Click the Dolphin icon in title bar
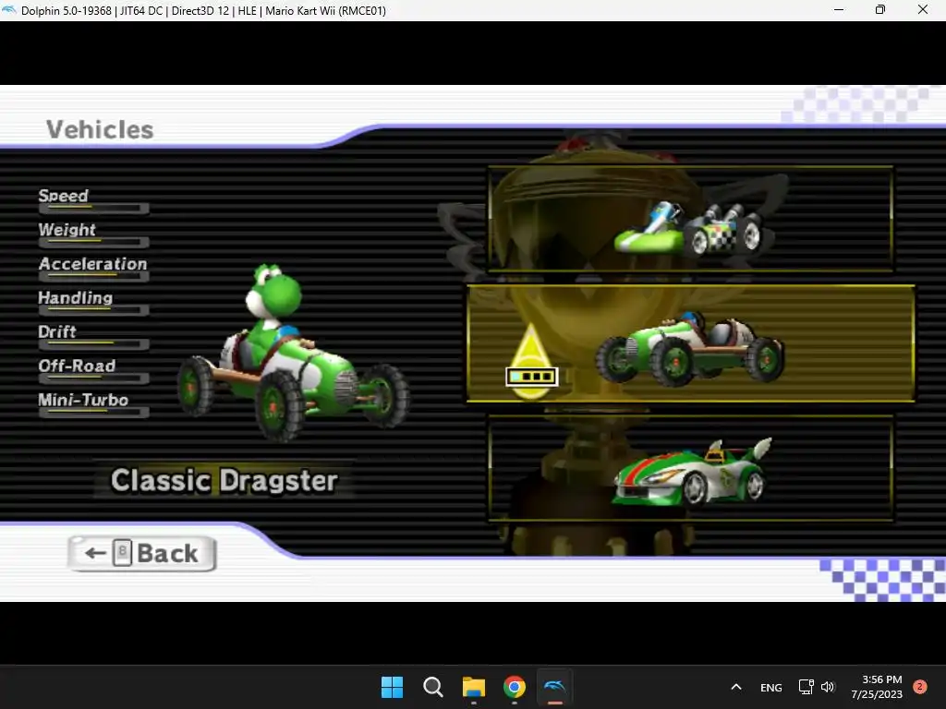The height and width of the screenshot is (709, 946). [x=9, y=10]
